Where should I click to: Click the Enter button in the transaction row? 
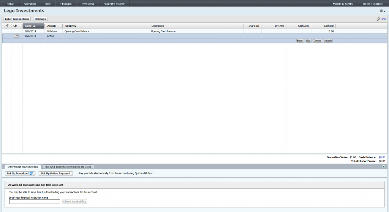click(x=300, y=41)
